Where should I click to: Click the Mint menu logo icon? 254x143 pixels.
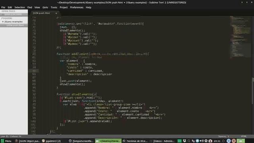(x=2, y=141)
